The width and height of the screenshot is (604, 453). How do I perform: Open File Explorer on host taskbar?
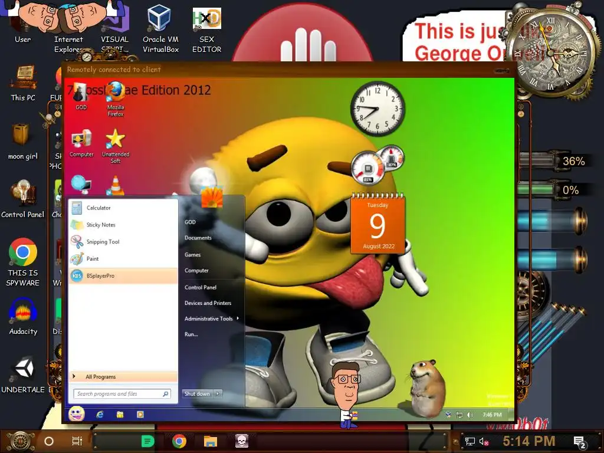[211, 441]
